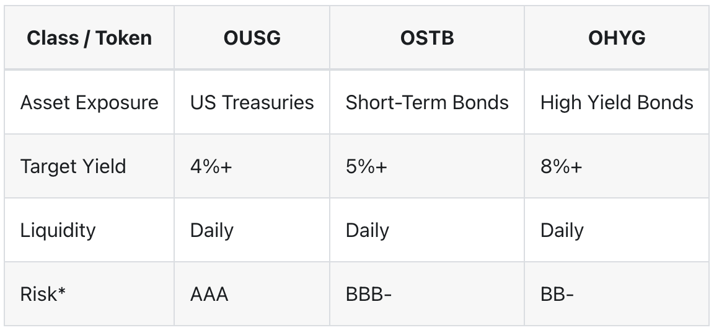This screenshot has height=330, width=714.
Task: Select the BB- risk rating cell
Action: click(617, 294)
